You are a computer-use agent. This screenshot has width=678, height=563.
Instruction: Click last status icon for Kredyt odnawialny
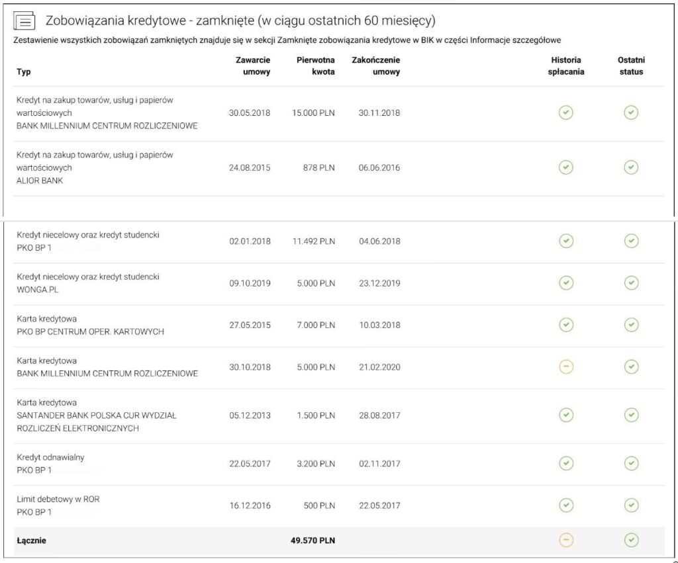coord(631,464)
